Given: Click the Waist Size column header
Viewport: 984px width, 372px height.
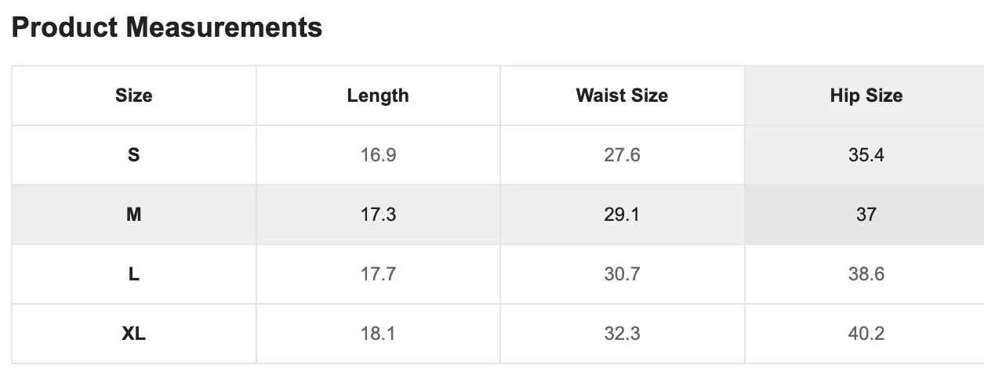Looking at the screenshot, I should pyautogui.click(x=622, y=96).
